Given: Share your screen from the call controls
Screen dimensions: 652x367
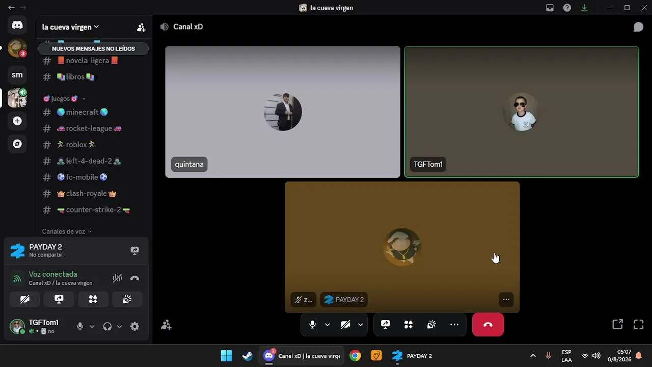Looking at the screenshot, I should pos(386,325).
